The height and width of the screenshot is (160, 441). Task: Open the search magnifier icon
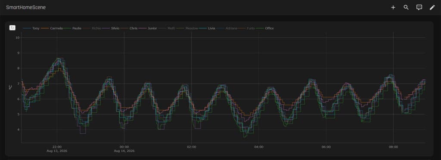(x=406, y=8)
